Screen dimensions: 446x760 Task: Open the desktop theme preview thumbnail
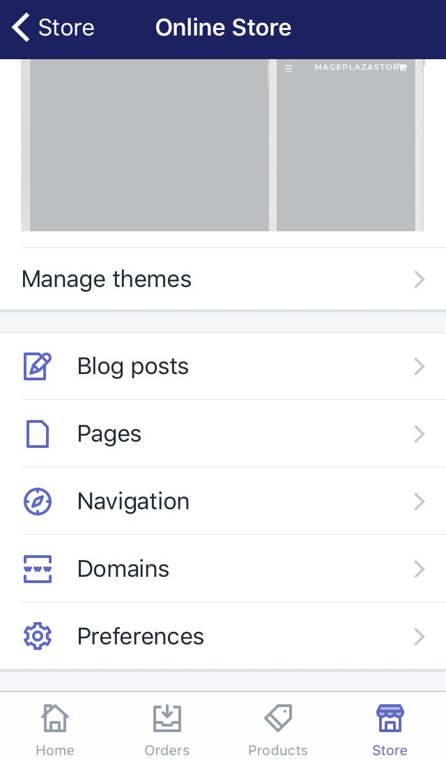tap(148, 145)
